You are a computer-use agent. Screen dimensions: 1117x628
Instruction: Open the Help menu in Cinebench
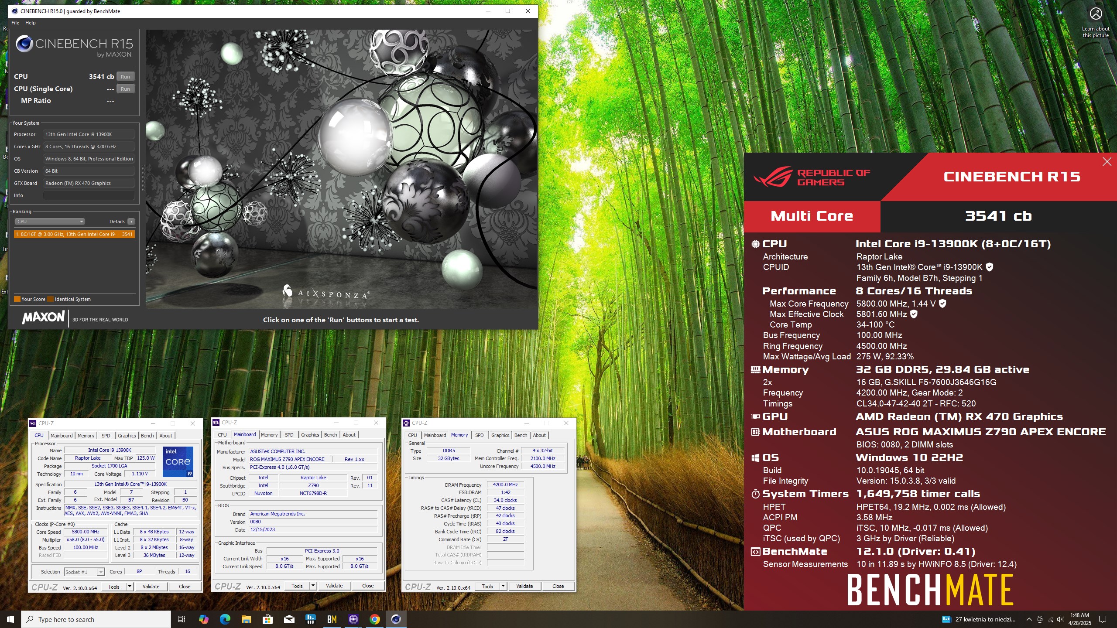(x=31, y=23)
